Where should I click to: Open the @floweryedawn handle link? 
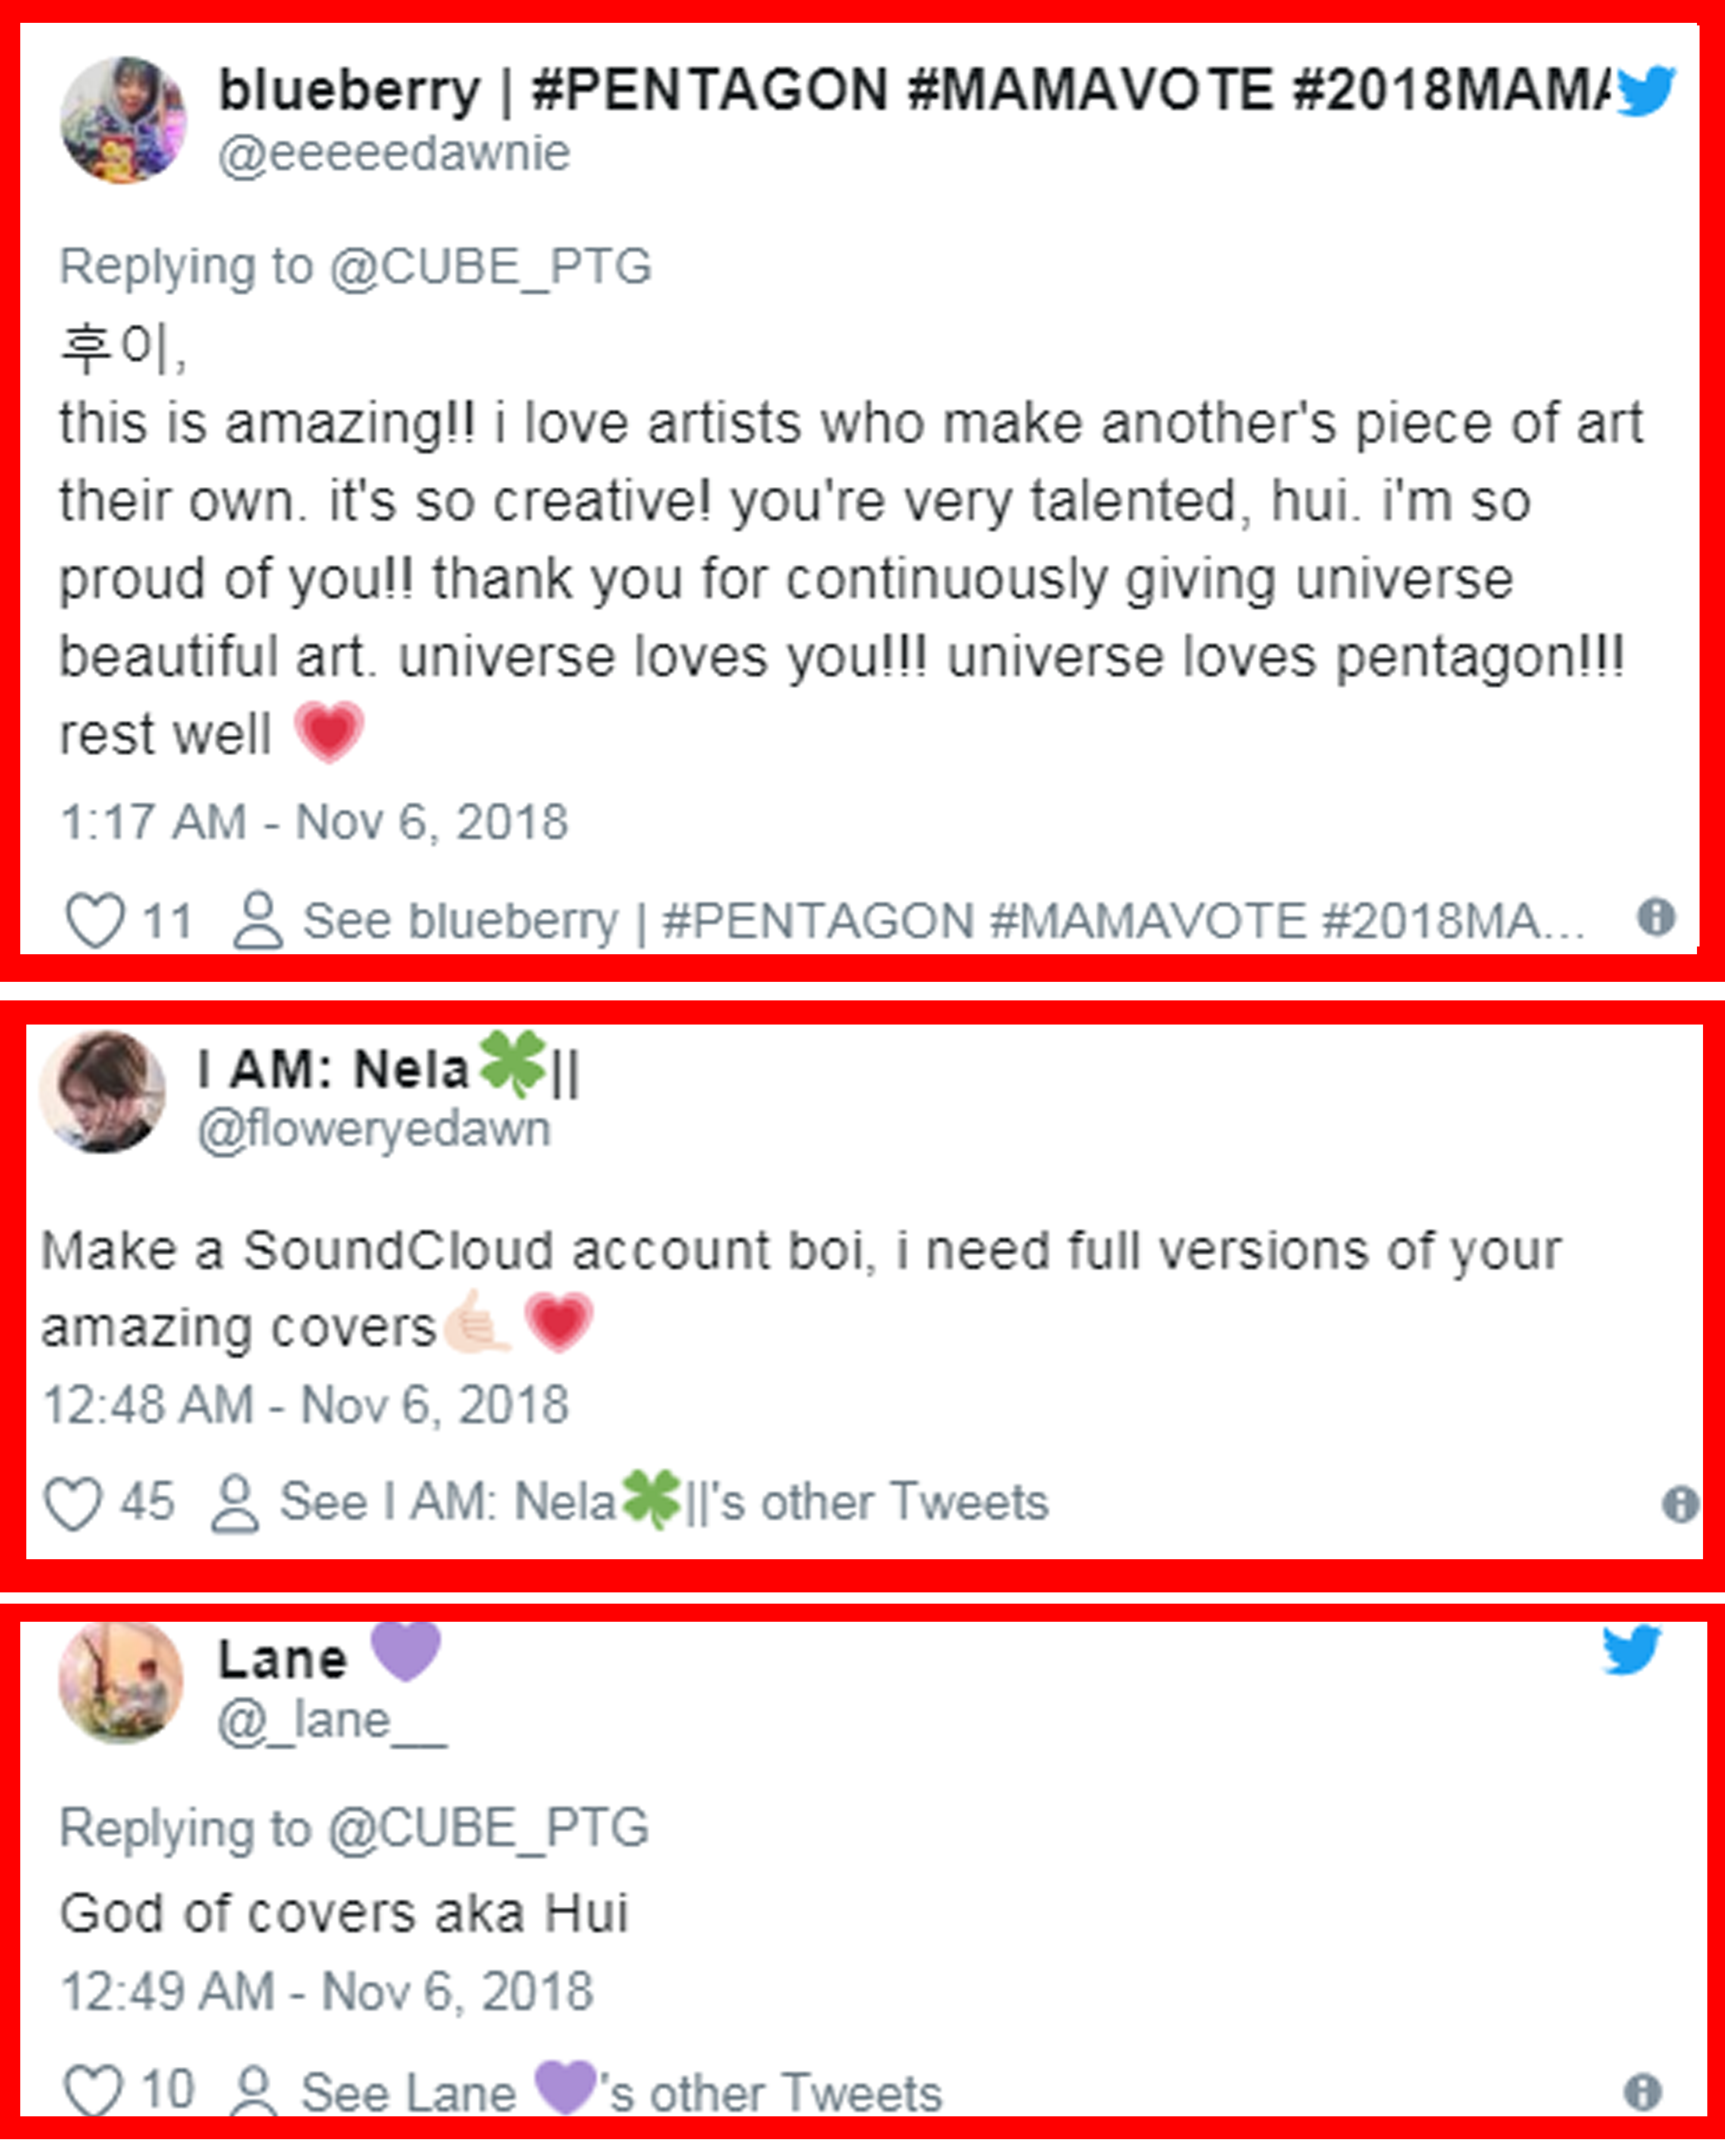(x=374, y=1130)
